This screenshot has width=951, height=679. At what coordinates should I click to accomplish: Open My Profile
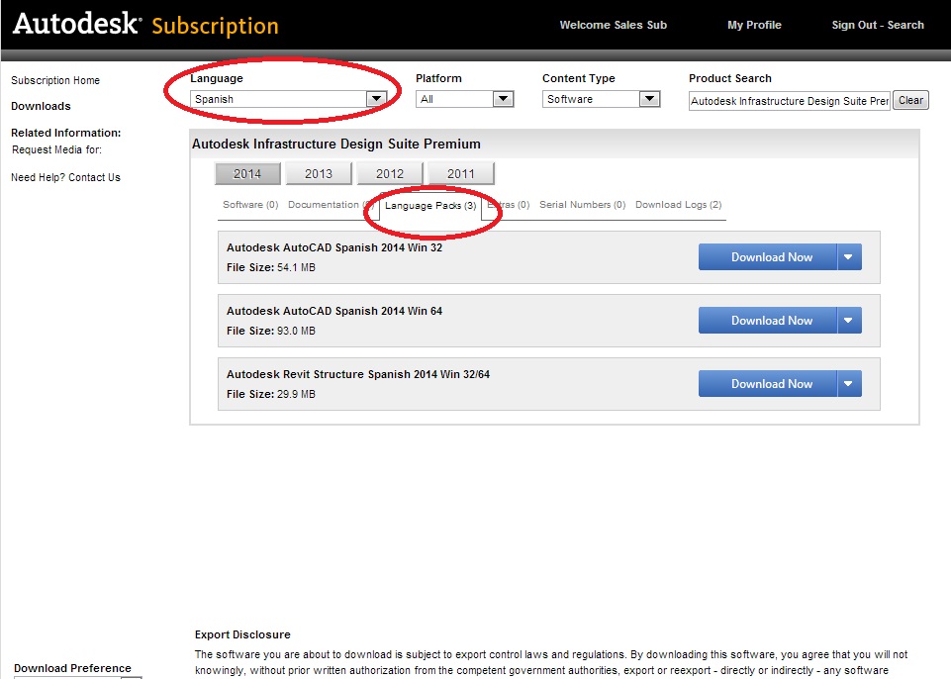click(x=754, y=25)
